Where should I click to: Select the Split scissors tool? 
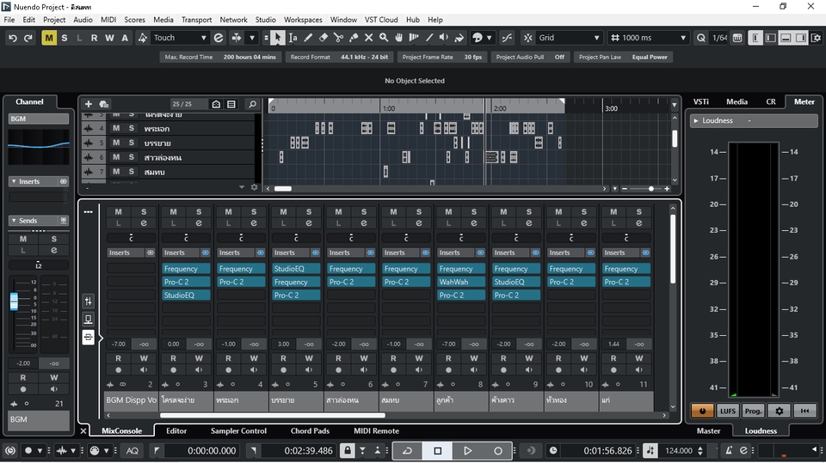(338, 38)
